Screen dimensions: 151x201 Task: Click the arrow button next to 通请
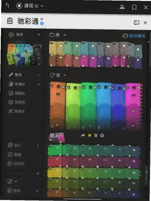point(39,35)
